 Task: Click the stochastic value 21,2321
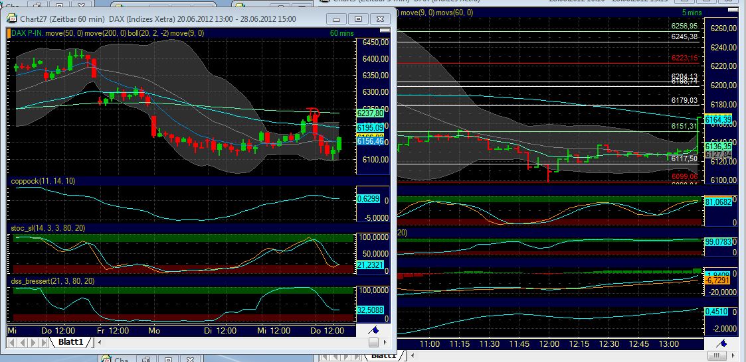(x=369, y=265)
